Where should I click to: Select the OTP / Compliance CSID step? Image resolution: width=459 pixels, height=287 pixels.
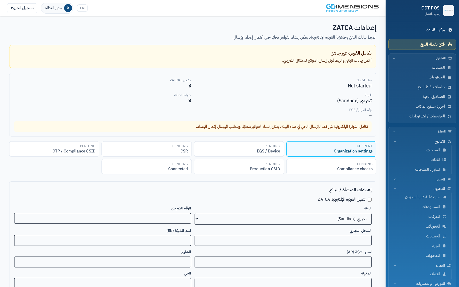(x=54, y=149)
